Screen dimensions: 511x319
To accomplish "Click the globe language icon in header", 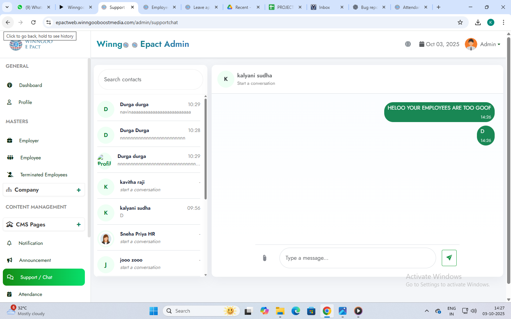I will (408, 44).
